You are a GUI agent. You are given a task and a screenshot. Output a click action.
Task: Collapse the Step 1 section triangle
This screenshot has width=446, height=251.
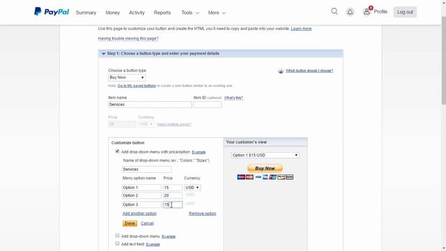click(x=104, y=54)
